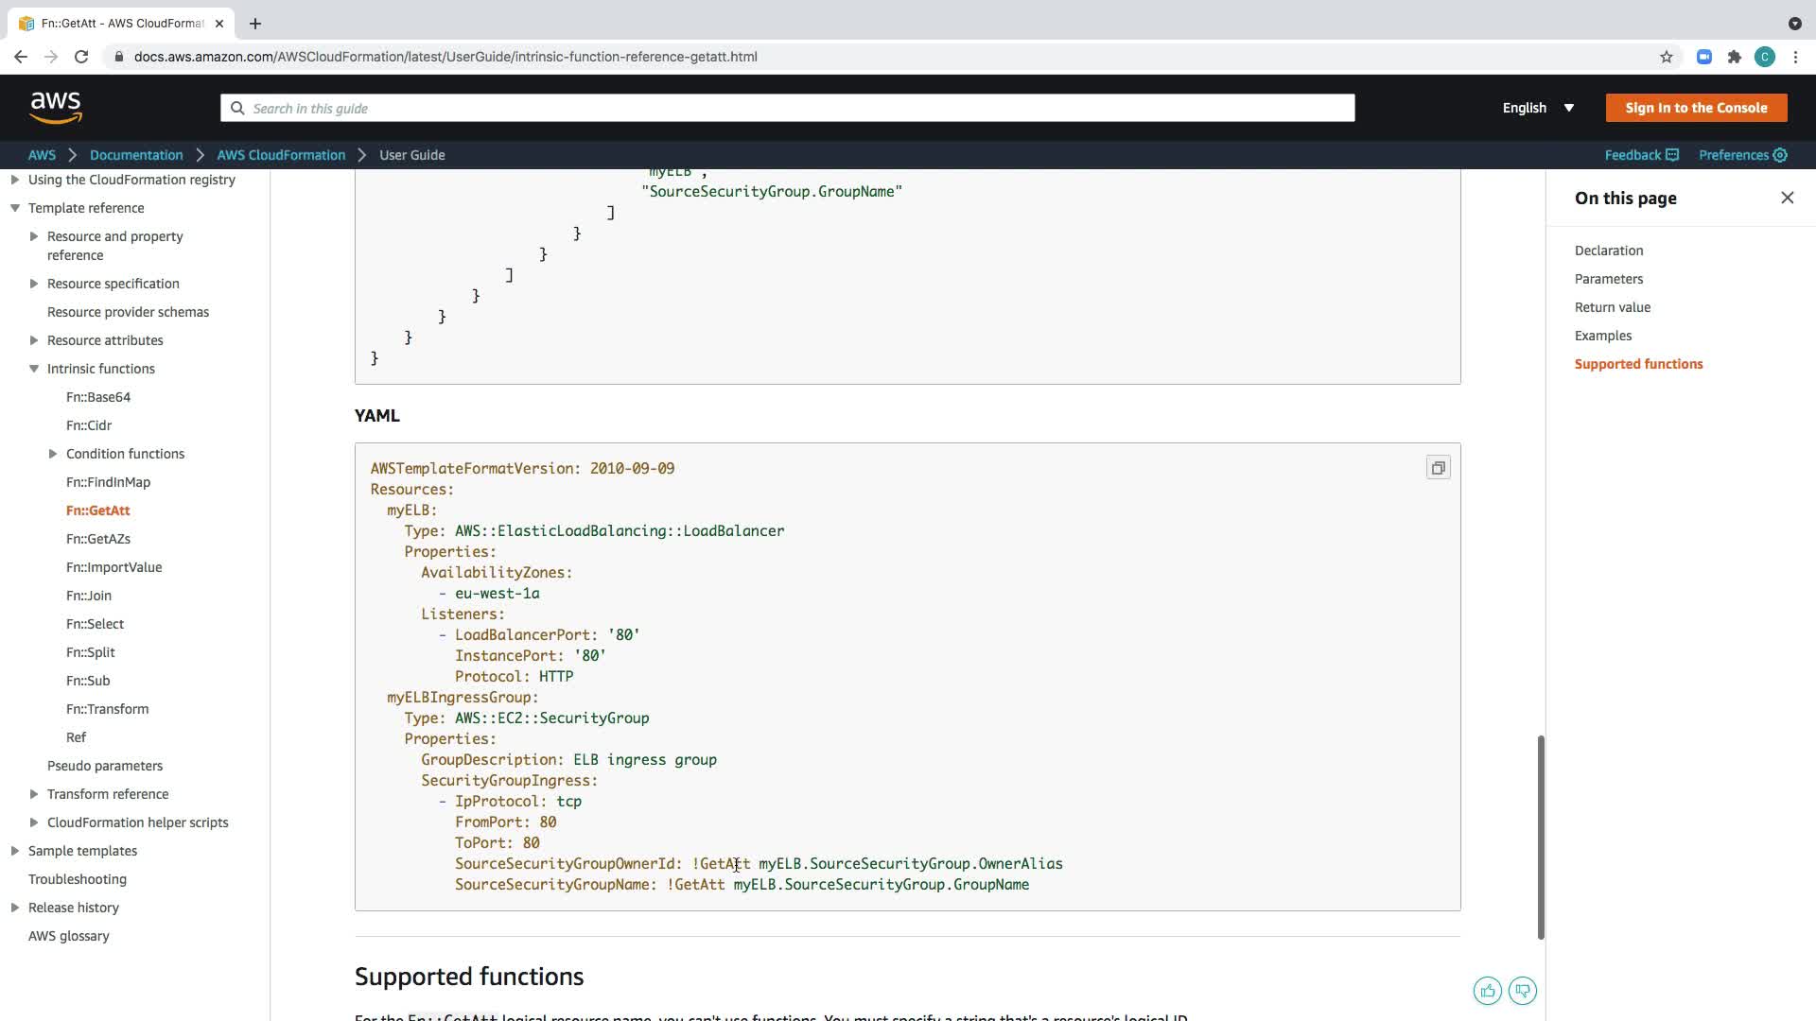The image size is (1816, 1021).
Task: Expand Condition functions in sidebar
Action: point(53,454)
